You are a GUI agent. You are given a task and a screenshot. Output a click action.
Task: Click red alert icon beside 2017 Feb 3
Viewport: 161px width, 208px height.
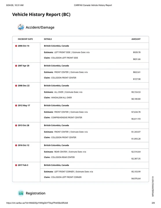[x=16, y=165]
